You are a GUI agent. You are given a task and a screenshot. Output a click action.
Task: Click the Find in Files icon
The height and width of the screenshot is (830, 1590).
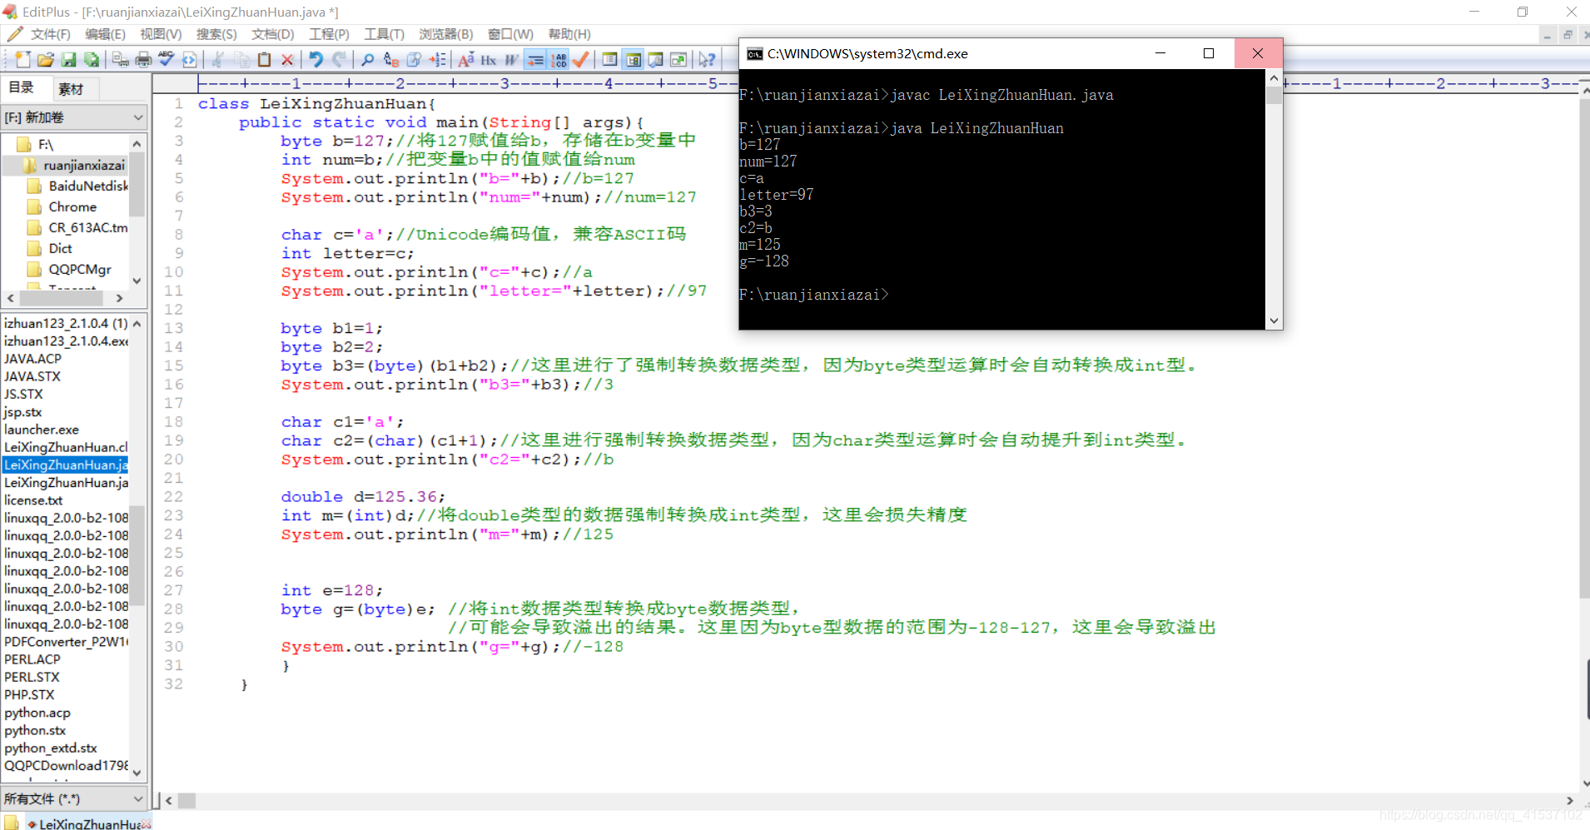coord(414,59)
